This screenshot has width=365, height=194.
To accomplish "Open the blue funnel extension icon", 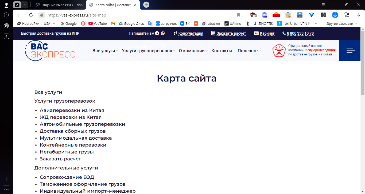I will coord(311,15).
